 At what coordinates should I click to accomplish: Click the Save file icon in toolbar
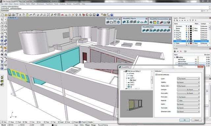[10, 15]
